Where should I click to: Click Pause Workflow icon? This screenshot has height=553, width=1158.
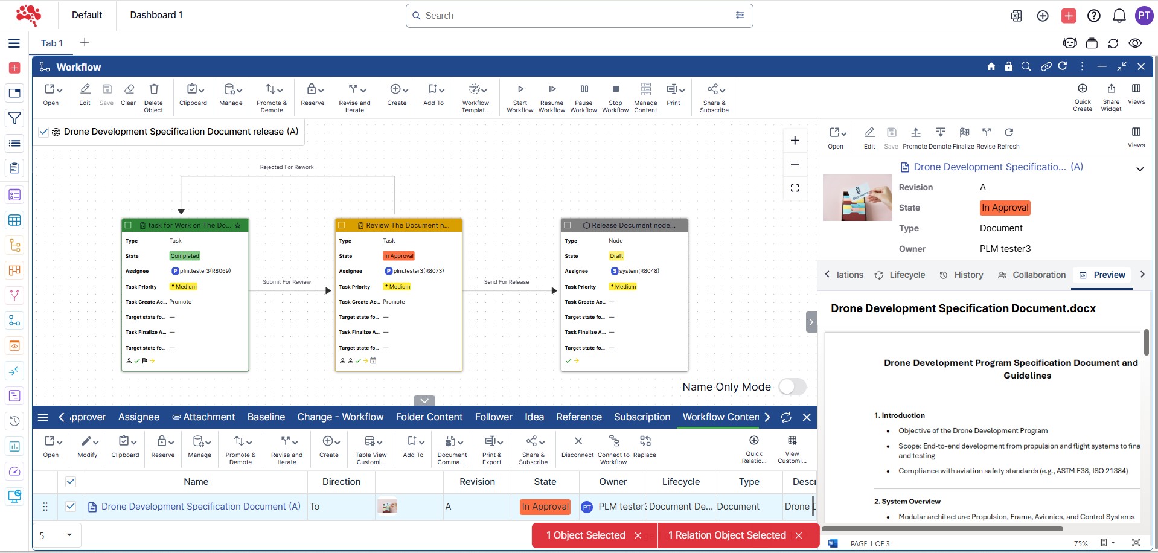pos(583,89)
